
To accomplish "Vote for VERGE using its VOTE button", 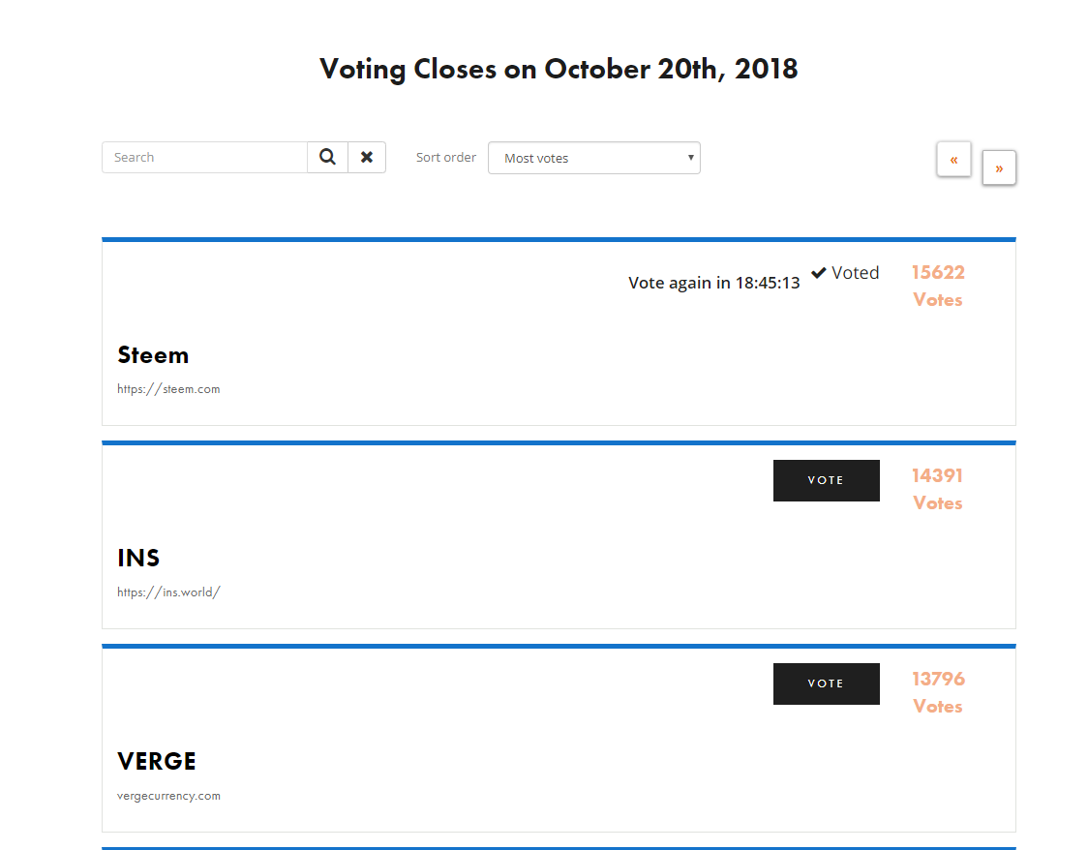I will pos(827,683).
